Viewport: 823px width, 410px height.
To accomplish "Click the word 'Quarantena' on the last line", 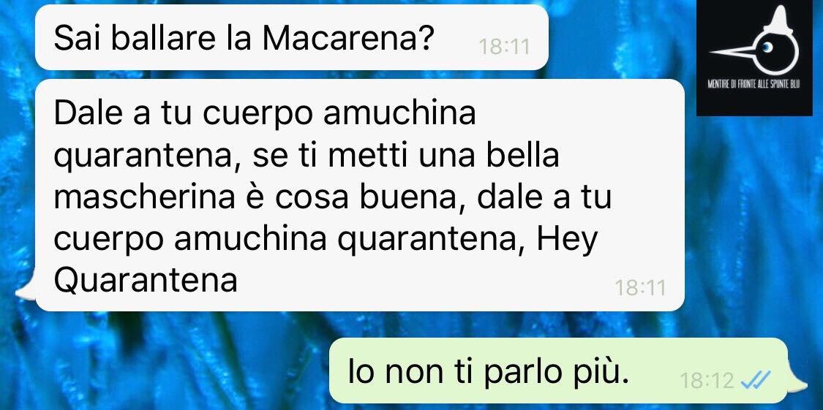I will tap(146, 280).
